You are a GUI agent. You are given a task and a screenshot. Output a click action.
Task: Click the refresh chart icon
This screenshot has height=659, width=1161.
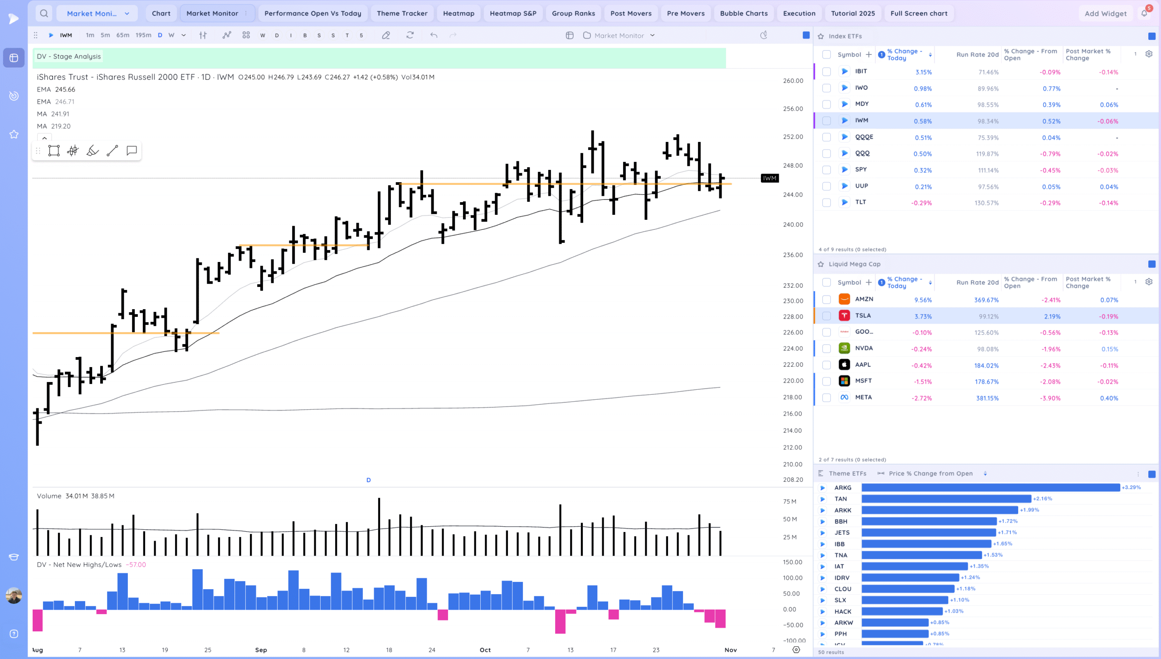[x=410, y=35]
